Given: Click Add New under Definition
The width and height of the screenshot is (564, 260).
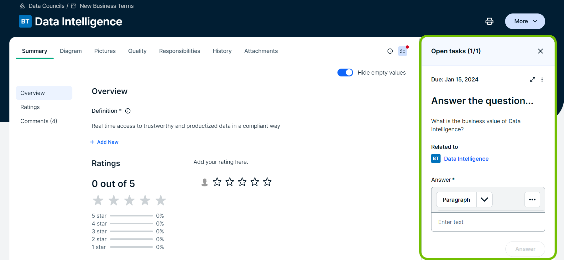Looking at the screenshot, I should point(104,142).
